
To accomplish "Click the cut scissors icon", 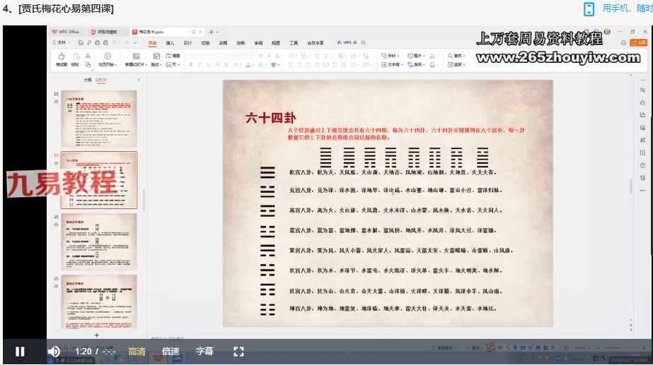I will [87, 56].
